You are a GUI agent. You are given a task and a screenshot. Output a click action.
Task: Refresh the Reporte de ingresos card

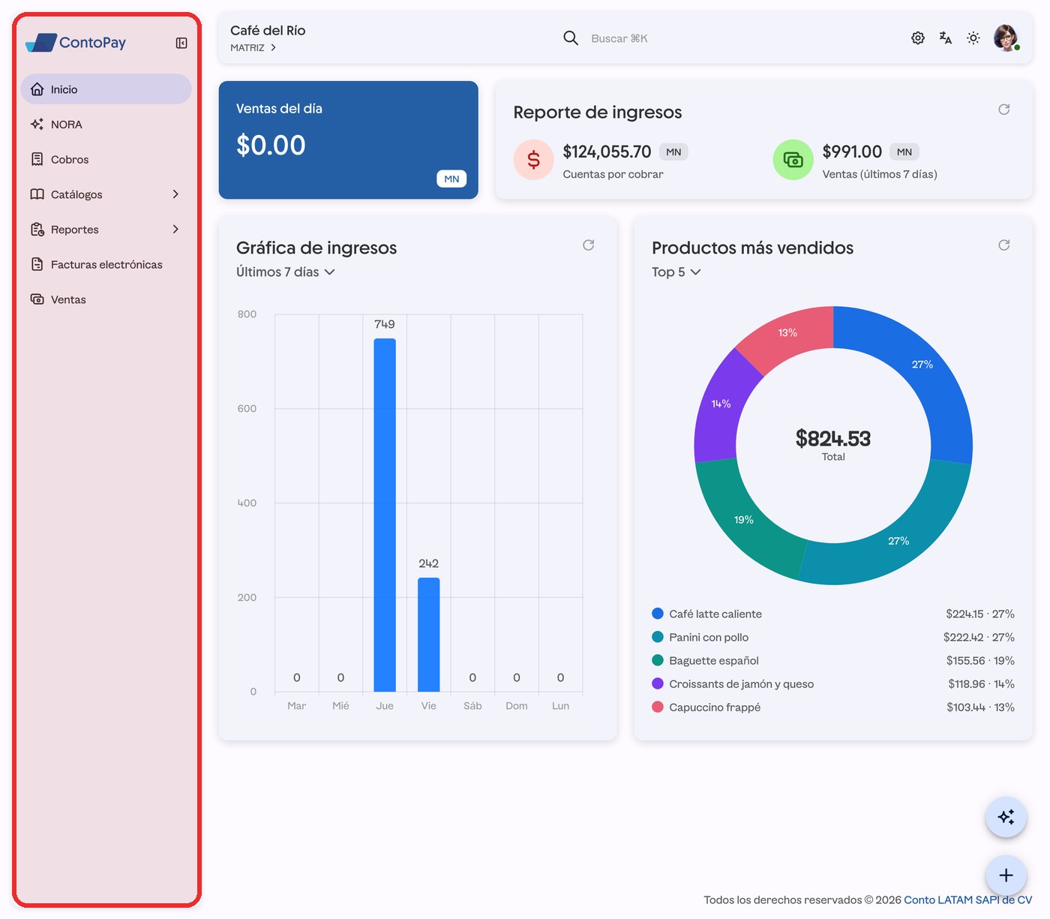tap(1004, 110)
